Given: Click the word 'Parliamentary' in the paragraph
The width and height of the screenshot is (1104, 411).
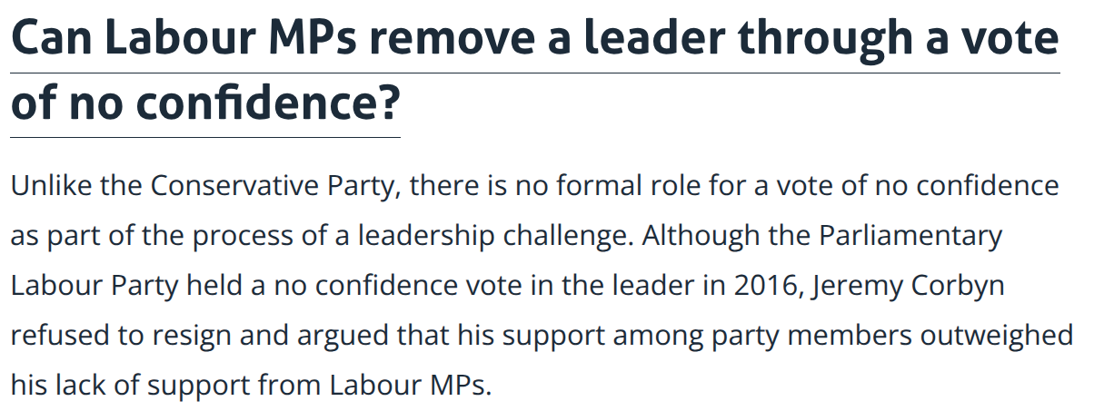Looking at the screenshot, I should tap(910, 236).
